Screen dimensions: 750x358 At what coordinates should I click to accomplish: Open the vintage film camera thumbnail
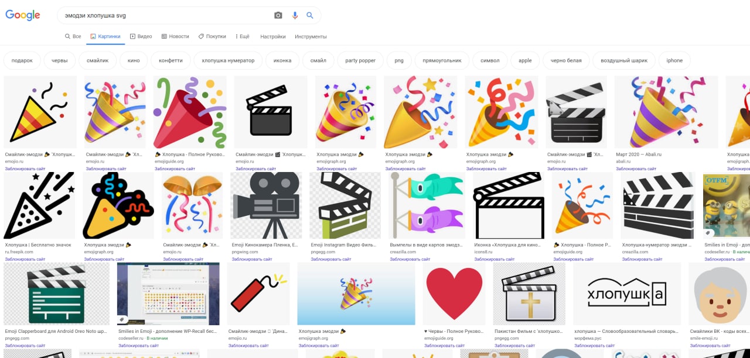pos(266,205)
